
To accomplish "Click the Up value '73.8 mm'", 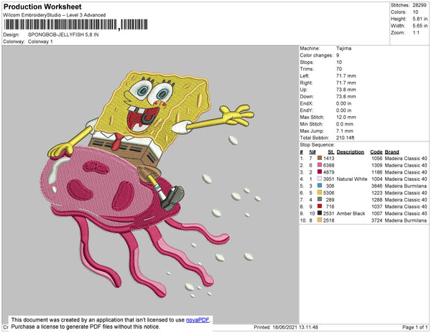I will [x=346, y=90].
